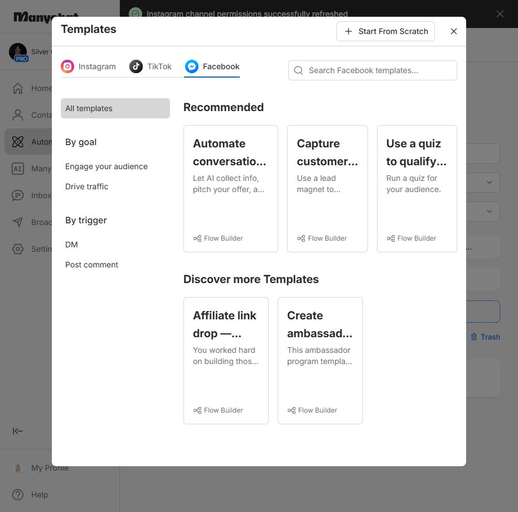Click the Trash link in background page

tap(490, 337)
